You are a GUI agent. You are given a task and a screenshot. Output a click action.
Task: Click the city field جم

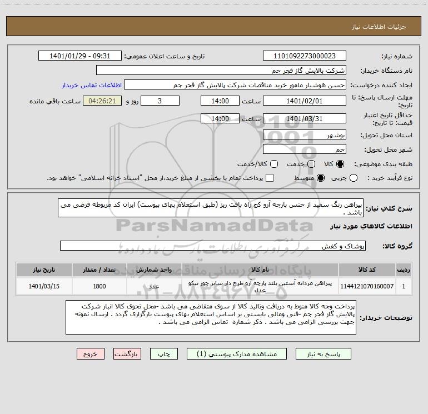click(x=305, y=149)
